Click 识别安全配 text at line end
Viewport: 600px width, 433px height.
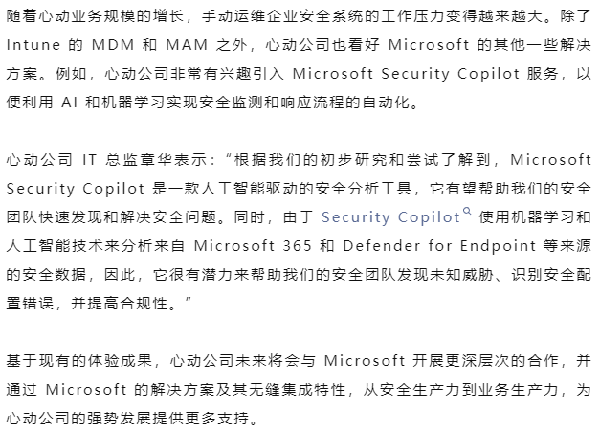(551, 275)
